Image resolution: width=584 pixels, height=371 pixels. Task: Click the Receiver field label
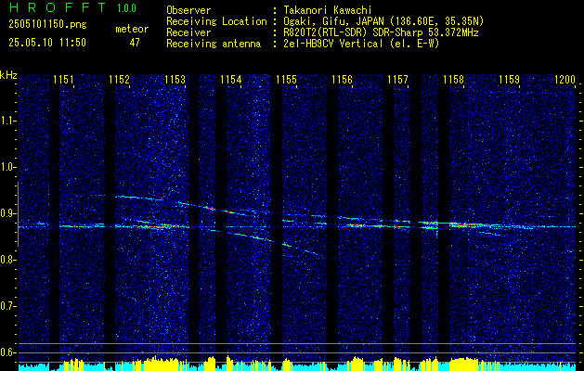188,32
